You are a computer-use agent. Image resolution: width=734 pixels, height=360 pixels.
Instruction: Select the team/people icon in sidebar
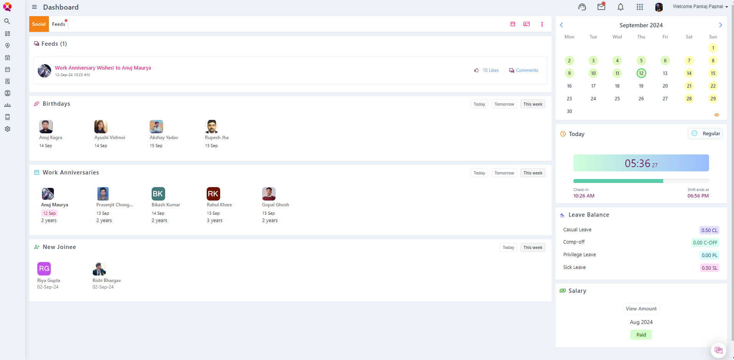click(7, 105)
